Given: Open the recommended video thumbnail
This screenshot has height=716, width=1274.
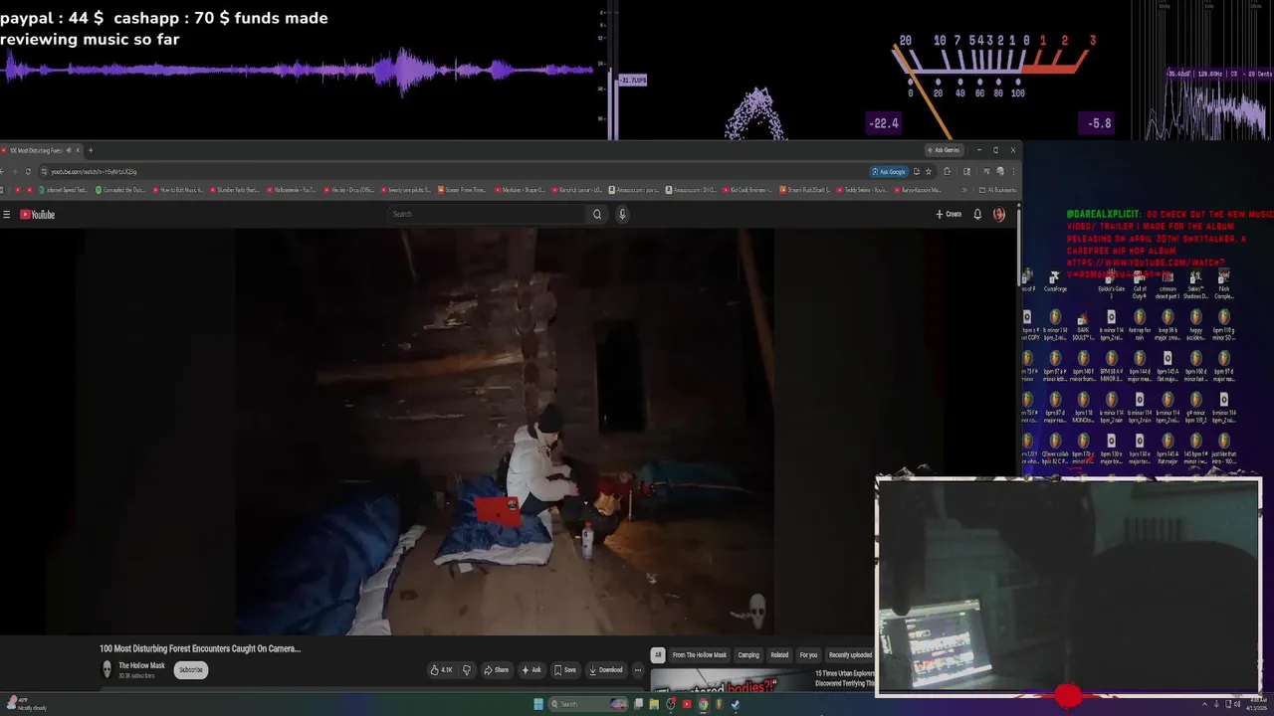Looking at the screenshot, I should coord(729,682).
